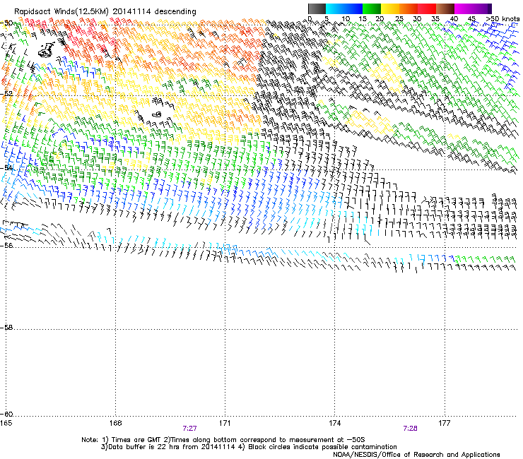
Task: Click the latitude label '-58'
Action: tap(6, 328)
